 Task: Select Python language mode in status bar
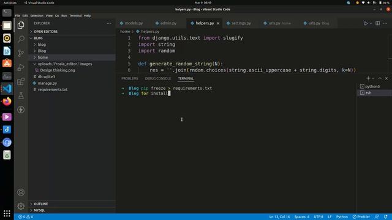coord(342,217)
